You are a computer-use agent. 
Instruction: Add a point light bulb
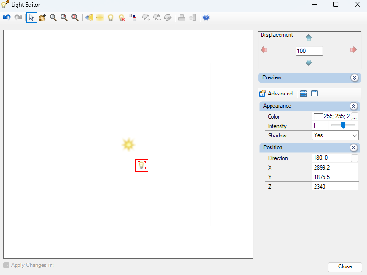pos(111,17)
